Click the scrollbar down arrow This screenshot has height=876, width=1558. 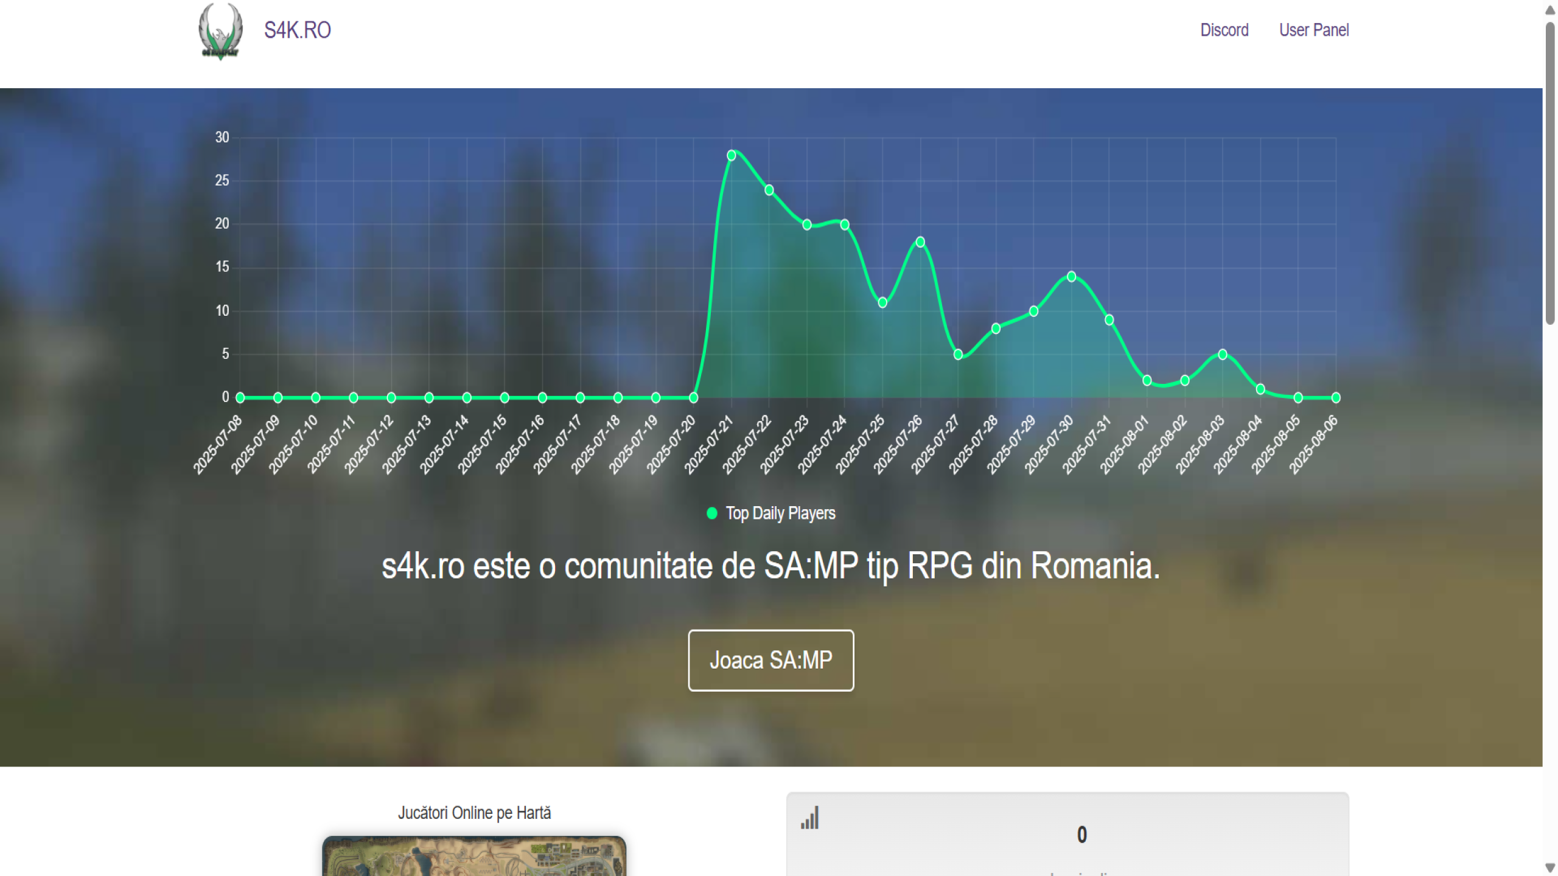[x=1550, y=867]
